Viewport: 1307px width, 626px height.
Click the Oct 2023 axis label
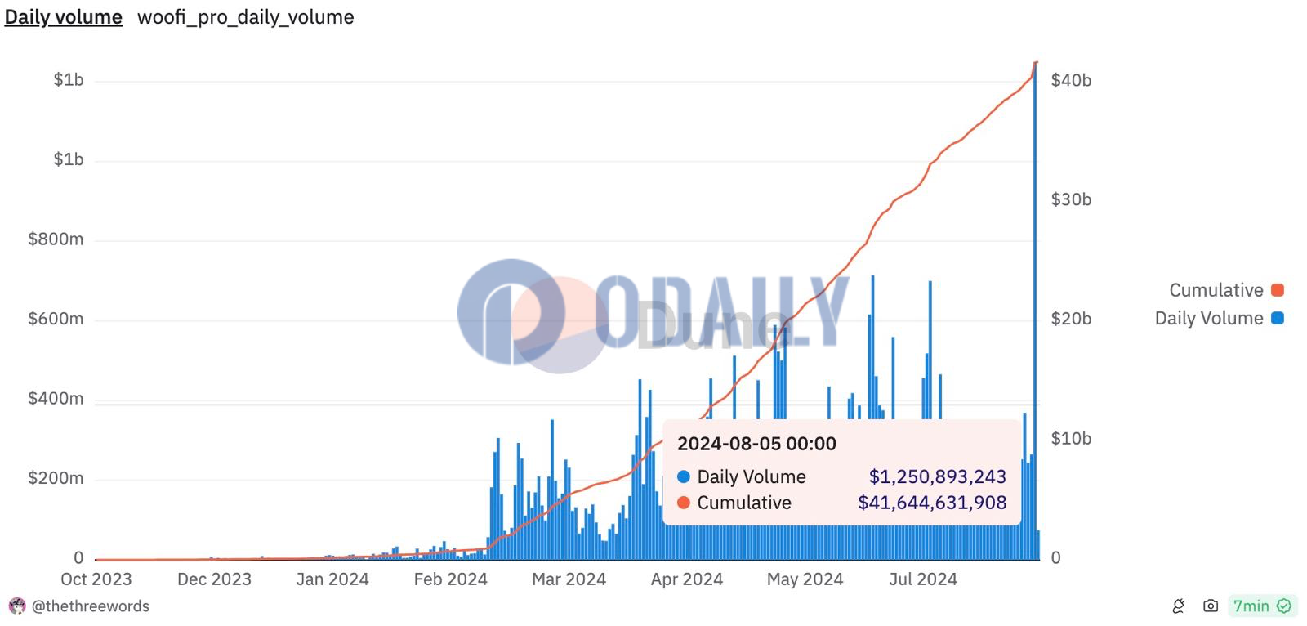click(x=96, y=579)
